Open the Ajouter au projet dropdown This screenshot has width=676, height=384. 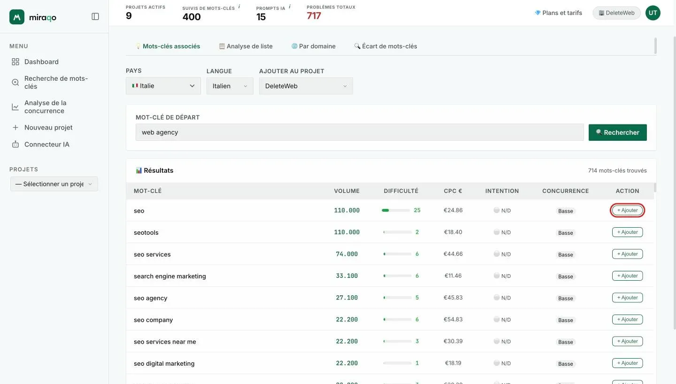tap(306, 86)
